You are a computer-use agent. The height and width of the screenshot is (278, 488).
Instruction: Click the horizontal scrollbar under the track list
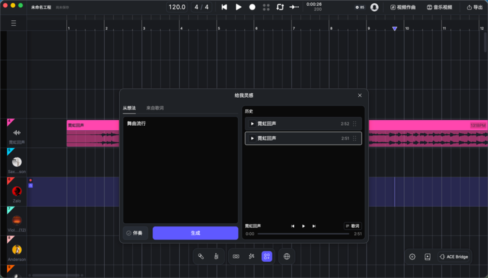(56, 275)
